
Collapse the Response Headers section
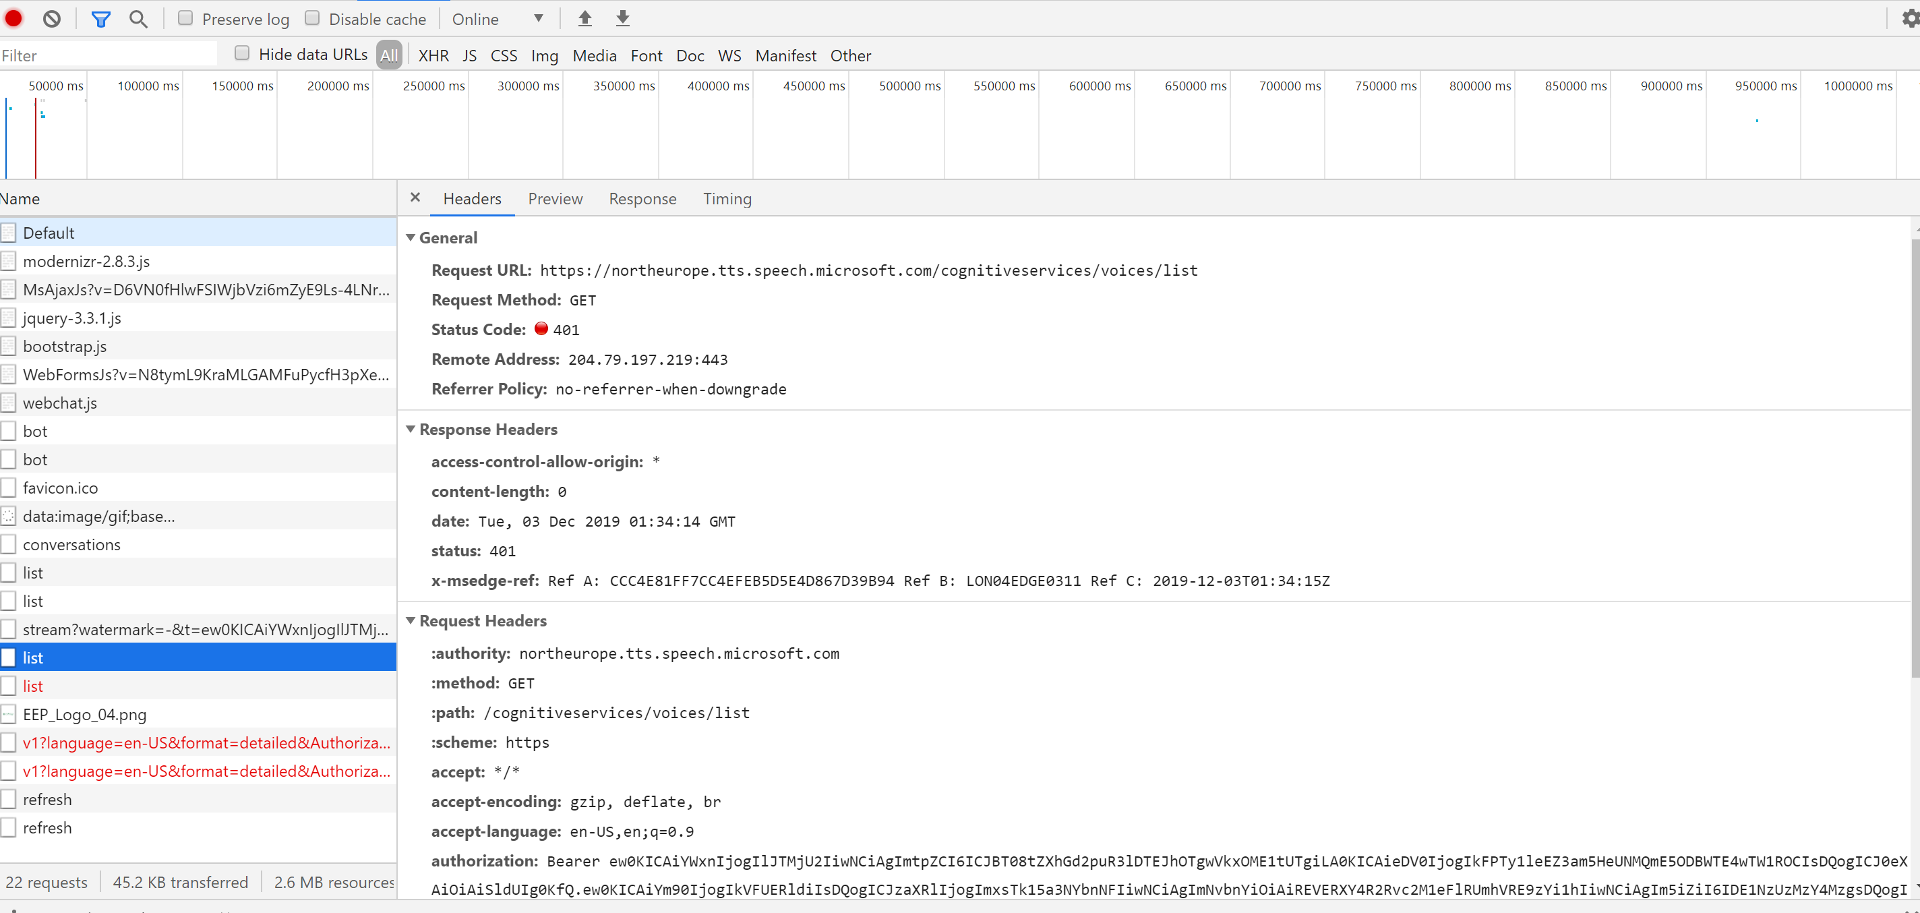[411, 429]
